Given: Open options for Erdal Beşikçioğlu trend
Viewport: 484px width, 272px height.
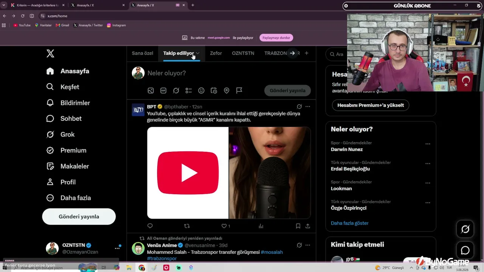Looking at the screenshot, I should 428,164.
